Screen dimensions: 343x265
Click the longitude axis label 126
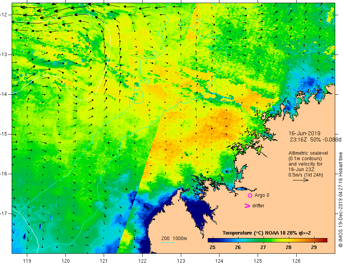(296, 261)
